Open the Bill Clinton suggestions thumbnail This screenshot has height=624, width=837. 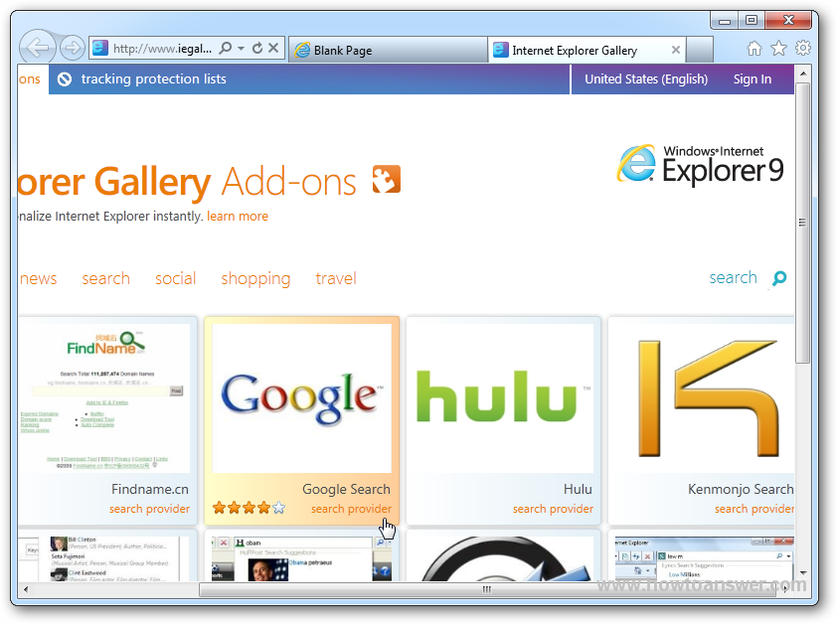104,558
